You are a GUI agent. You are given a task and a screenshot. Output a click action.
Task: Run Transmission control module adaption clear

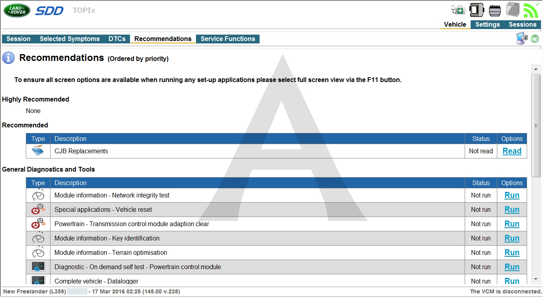pyautogui.click(x=512, y=224)
